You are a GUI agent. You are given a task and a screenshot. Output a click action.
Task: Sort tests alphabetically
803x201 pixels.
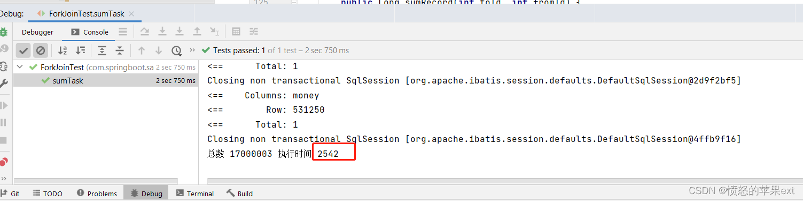coord(63,51)
